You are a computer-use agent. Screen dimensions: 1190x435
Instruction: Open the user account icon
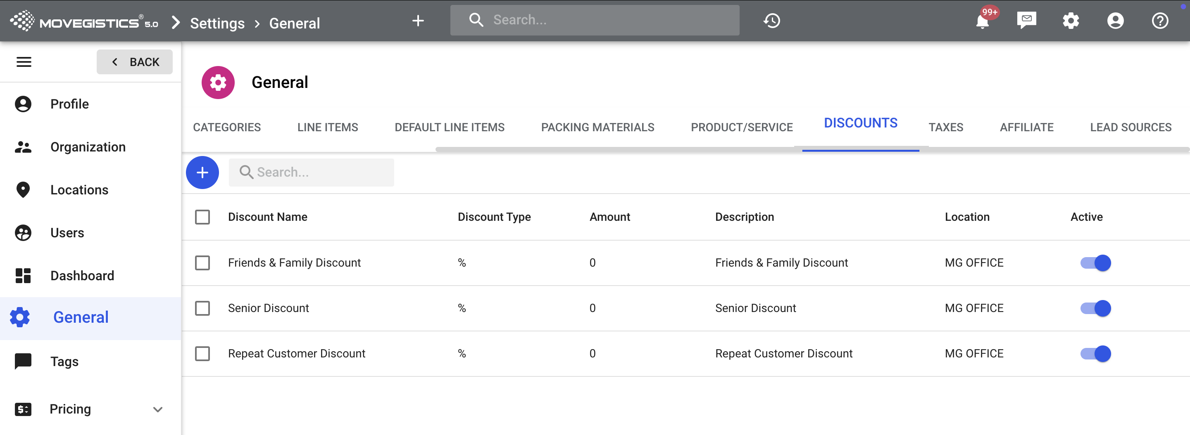(x=1115, y=21)
